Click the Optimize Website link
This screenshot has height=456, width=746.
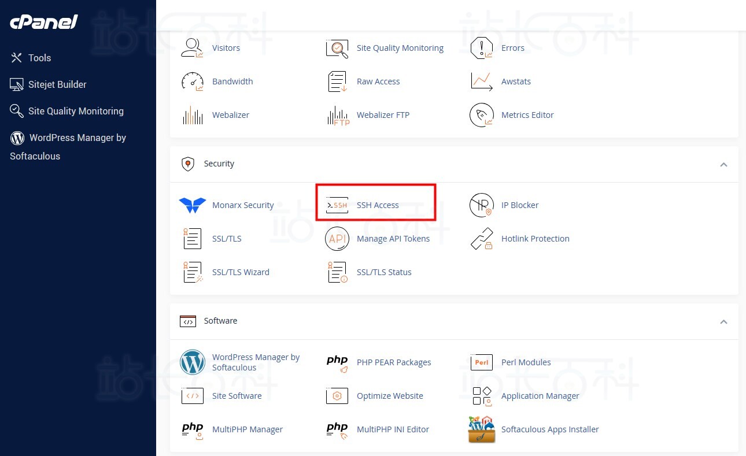tap(390, 396)
